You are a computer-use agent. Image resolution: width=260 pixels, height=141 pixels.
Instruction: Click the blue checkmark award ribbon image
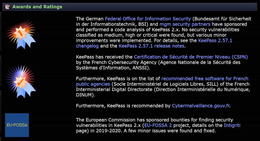pos(21,82)
